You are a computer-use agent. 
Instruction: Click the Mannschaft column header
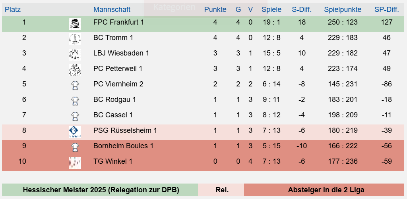(x=112, y=10)
